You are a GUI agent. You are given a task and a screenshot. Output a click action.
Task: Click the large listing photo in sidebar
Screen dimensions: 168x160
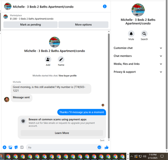(138, 10)
